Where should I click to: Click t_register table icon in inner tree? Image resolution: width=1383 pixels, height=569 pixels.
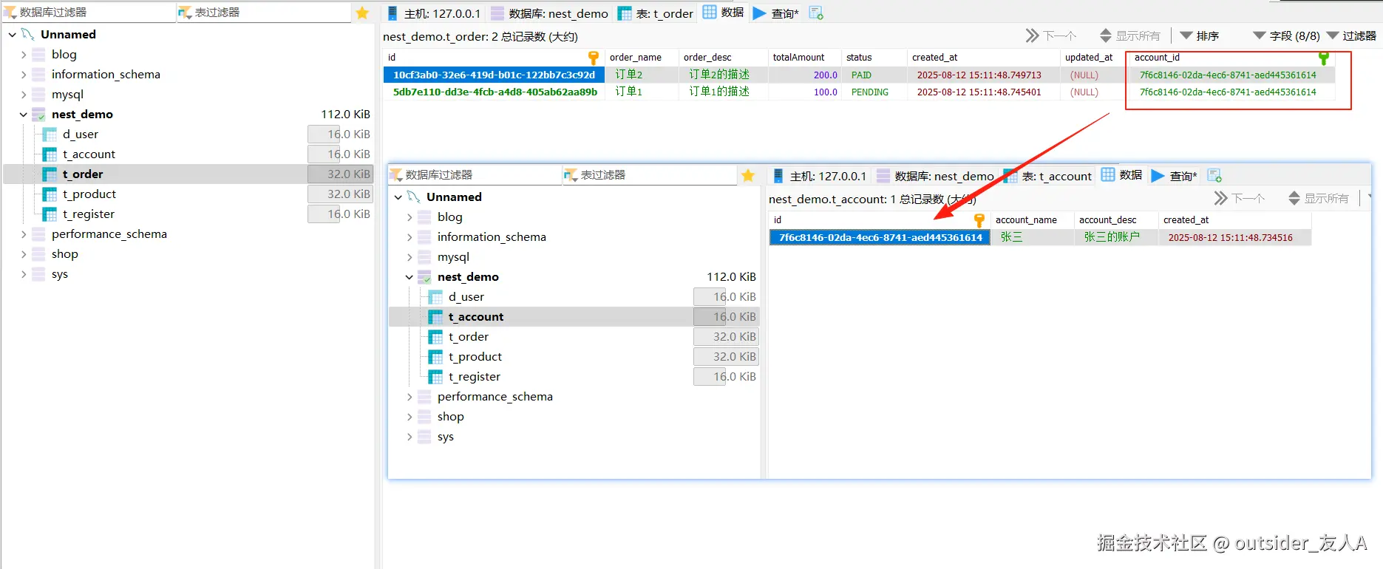435,377
